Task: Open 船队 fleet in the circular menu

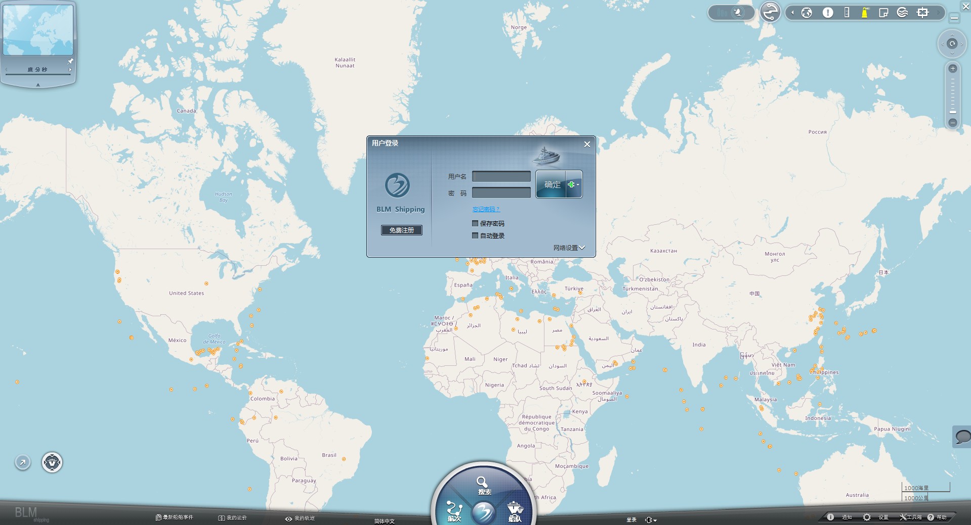Action: pos(515,511)
